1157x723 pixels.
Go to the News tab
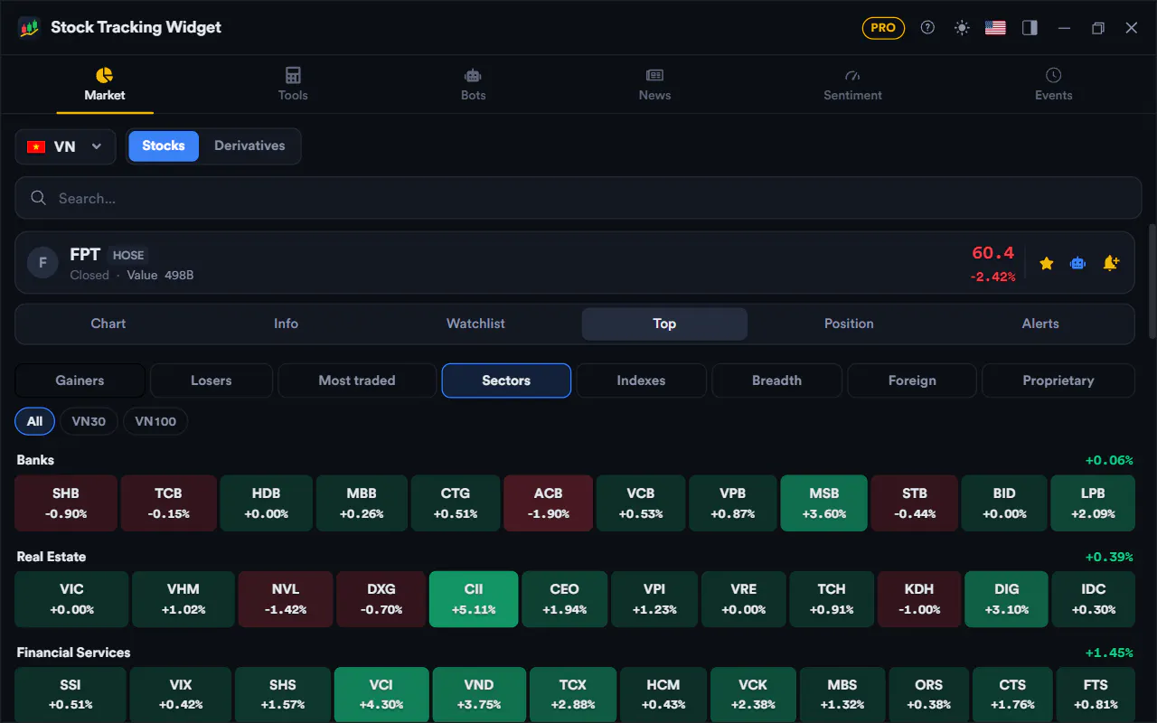click(x=654, y=84)
